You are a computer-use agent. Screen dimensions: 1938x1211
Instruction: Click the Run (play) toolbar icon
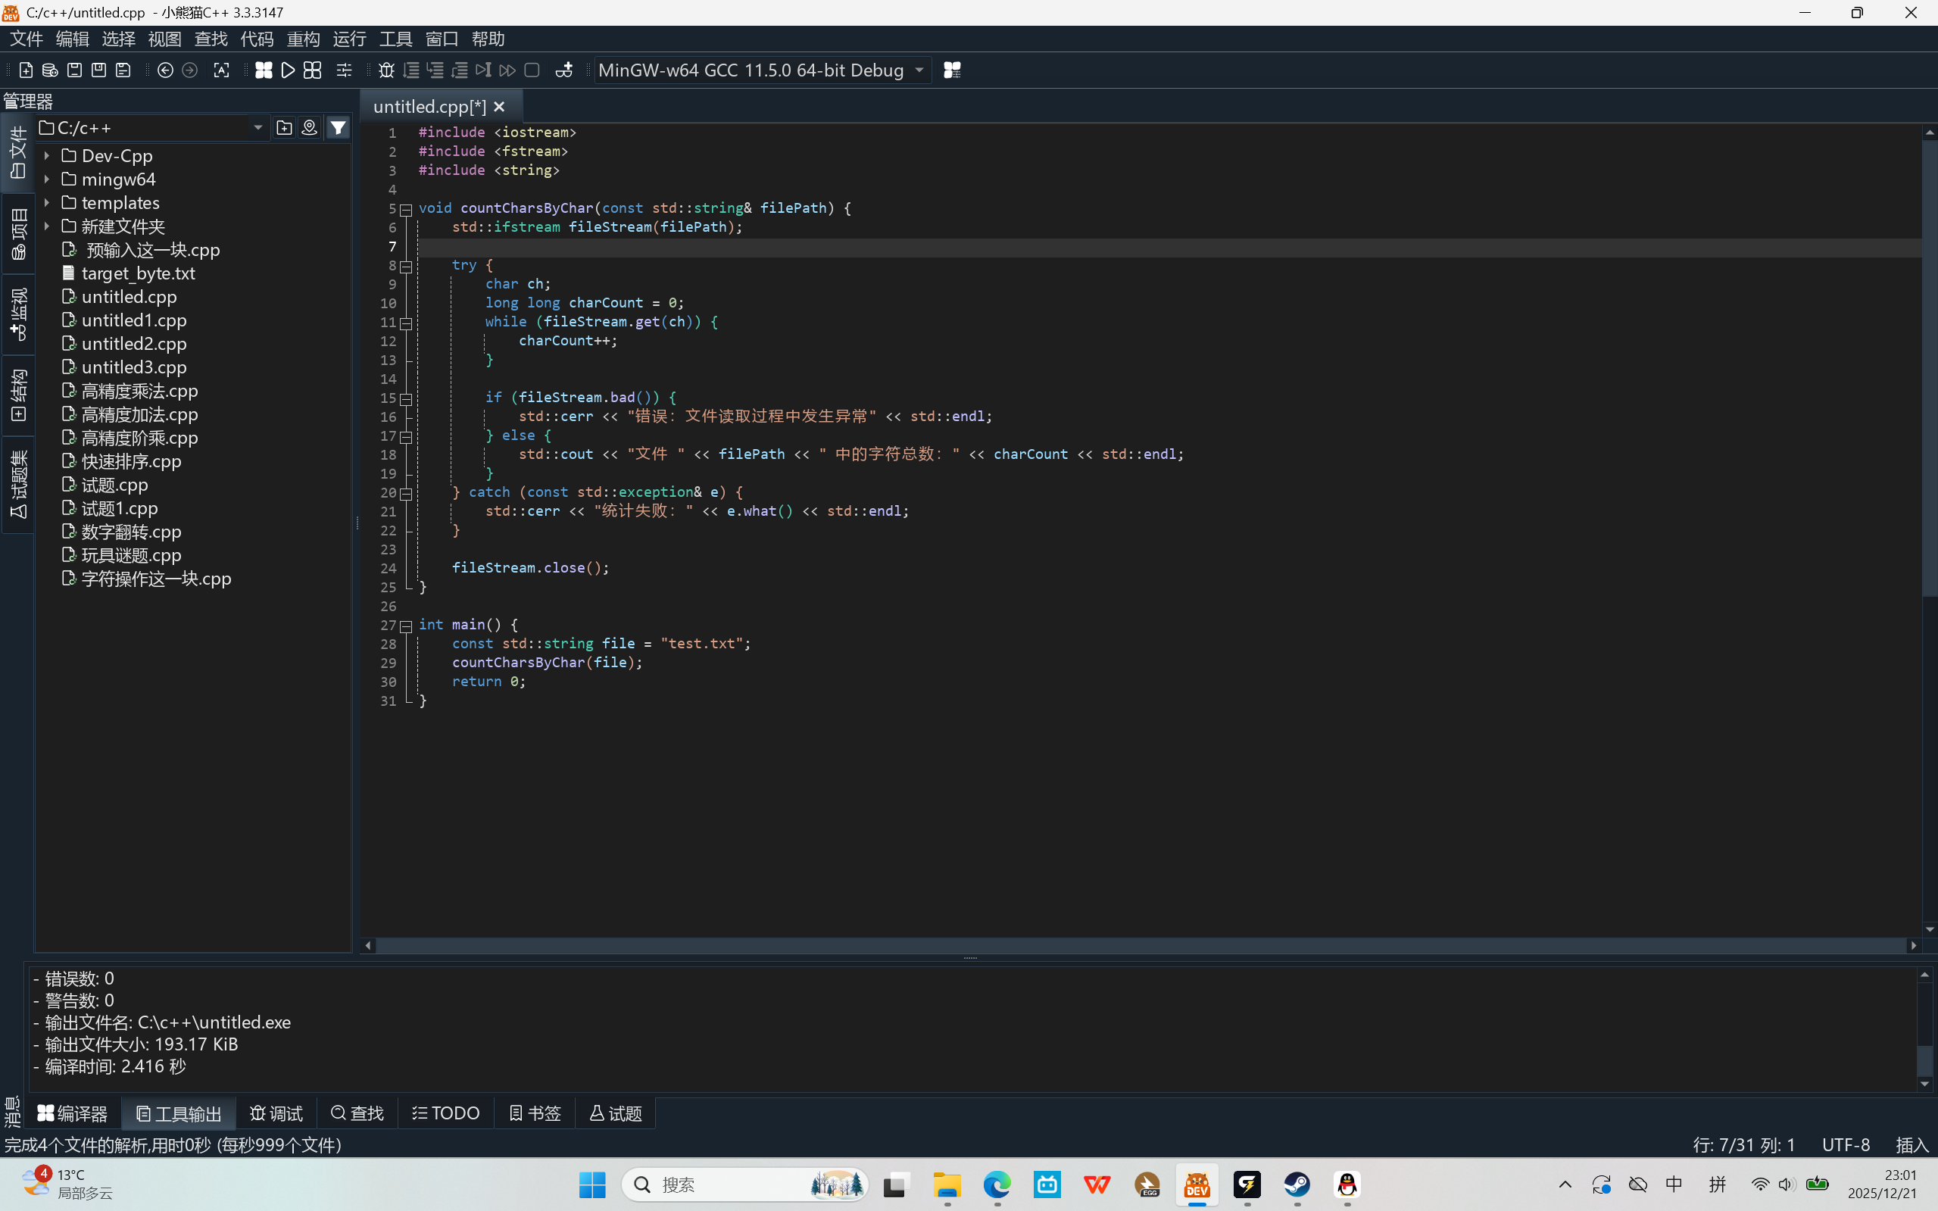tap(289, 70)
